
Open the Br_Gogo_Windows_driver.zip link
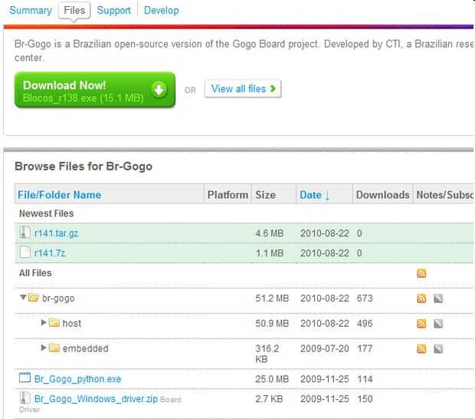point(96,399)
